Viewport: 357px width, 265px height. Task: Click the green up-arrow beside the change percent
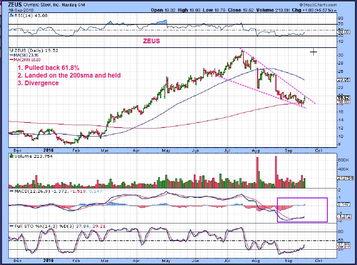point(335,10)
